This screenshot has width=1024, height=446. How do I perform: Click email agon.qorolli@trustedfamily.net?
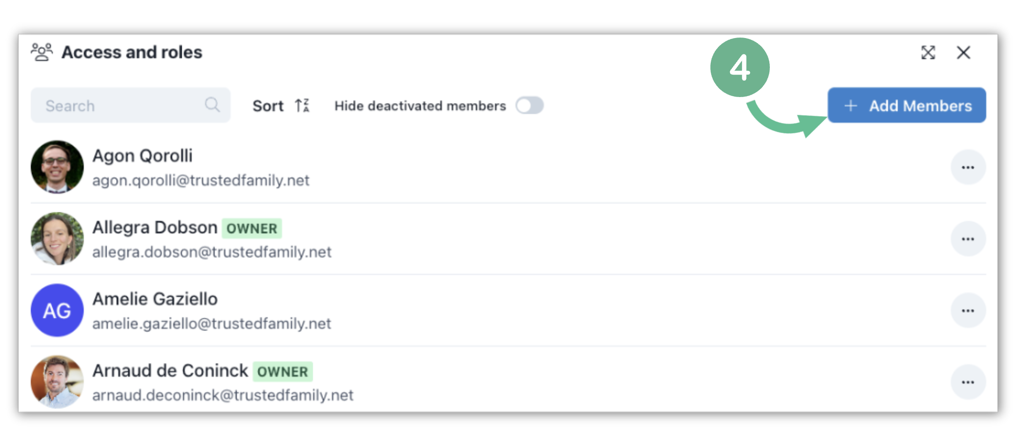pyautogui.click(x=201, y=180)
